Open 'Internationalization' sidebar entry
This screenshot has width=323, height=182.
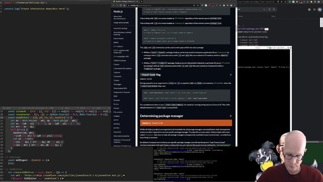point(122,136)
